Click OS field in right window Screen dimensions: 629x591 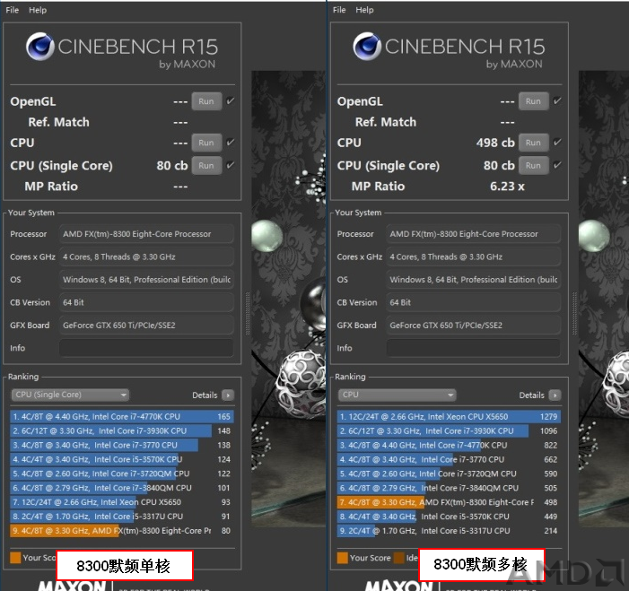click(x=474, y=280)
